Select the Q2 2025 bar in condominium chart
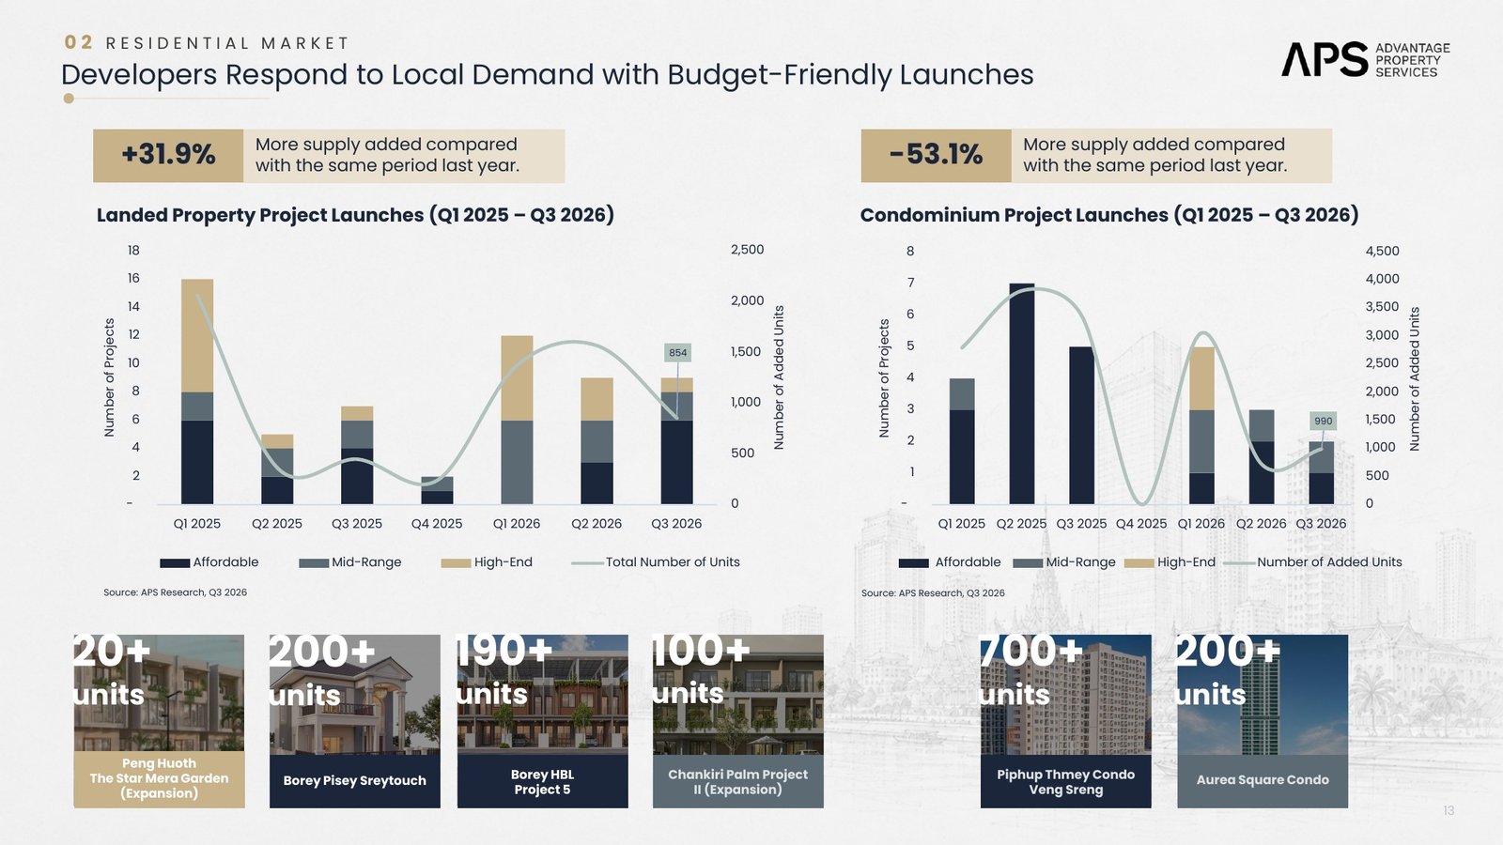The height and width of the screenshot is (845, 1503). tap(1022, 393)
